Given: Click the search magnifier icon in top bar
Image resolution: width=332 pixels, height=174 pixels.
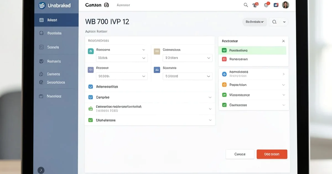Looking at the screenshot, I should coord(246,5).
